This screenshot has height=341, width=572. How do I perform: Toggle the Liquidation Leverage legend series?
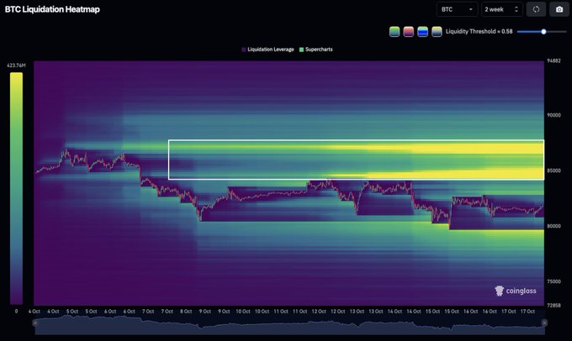coord(267,50)
